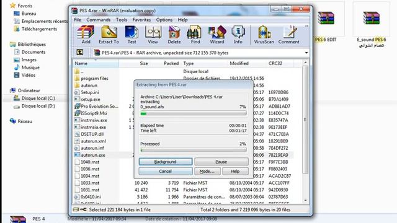
Task: Select the DSETUP.dll file
Action: click(92, 134)
